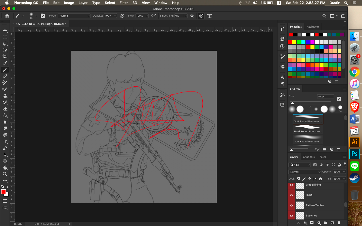Pick the yellow swatch in Swatches panel
Image resolution: width=362 pixels, height=226 pixels.
(x=294, y=42)
